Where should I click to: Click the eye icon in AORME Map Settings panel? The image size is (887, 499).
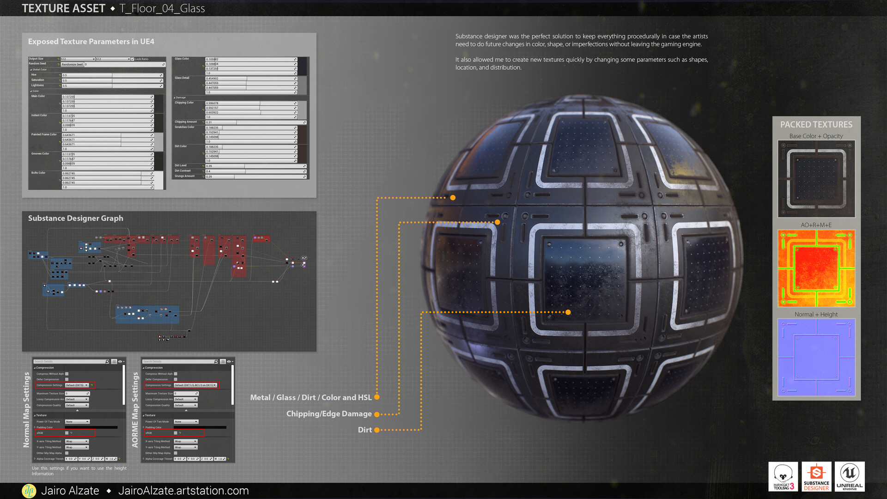228,361
